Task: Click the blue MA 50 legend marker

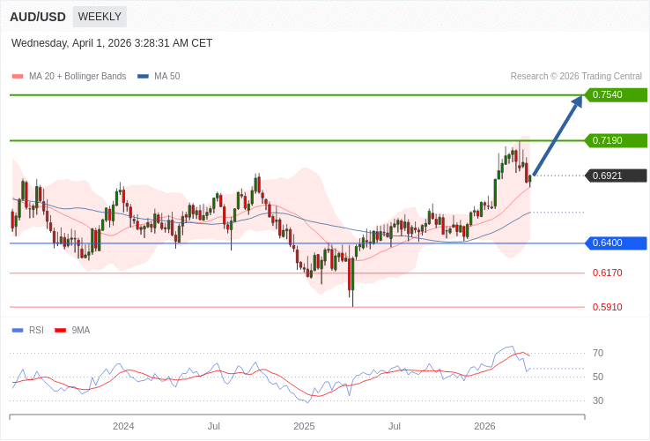Action: (x=143, y=77)
